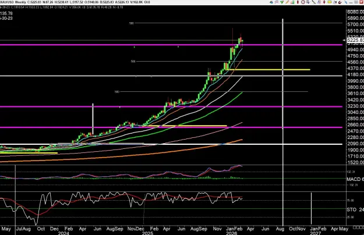Click the 3230.00 price axis label
This screenshot has width=364, height=235.
356,106
